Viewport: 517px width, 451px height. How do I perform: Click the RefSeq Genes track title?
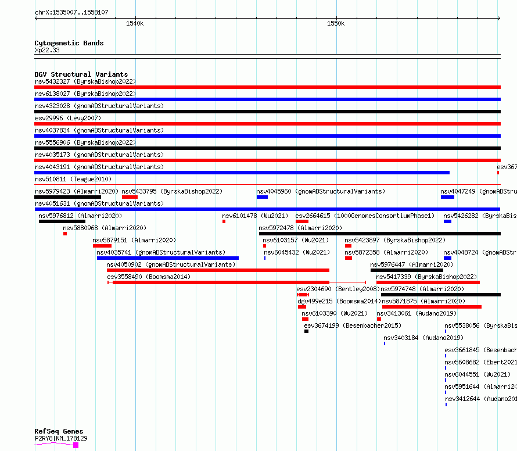tap(59, 432)
